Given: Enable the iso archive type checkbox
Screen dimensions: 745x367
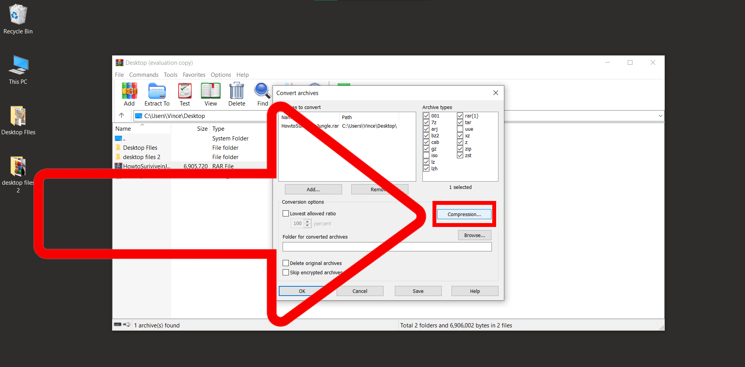Looking at the screenshot, I should [x=426, y=155].
